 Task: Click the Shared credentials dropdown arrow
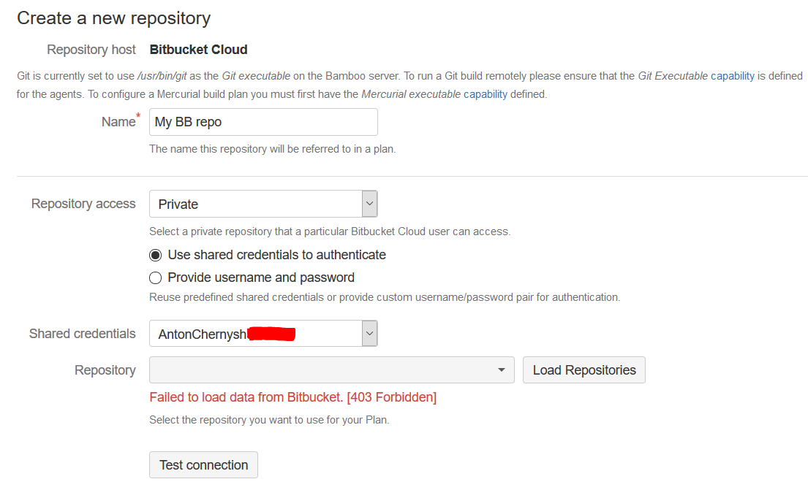click(x=370, y=333)
